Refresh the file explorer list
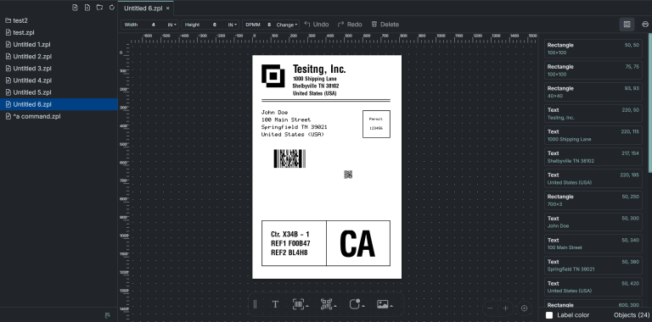Image resolution: width=652 pixels, height=322 pixels. [112, 8]
